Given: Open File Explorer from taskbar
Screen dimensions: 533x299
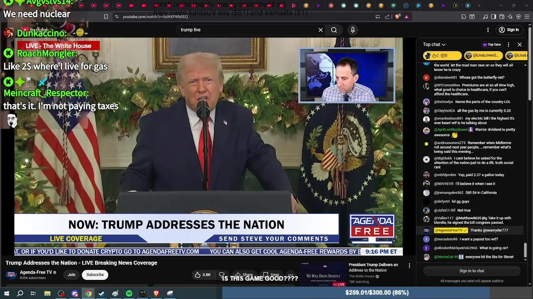Looking at the screenshot, I should tap(47, 293).
